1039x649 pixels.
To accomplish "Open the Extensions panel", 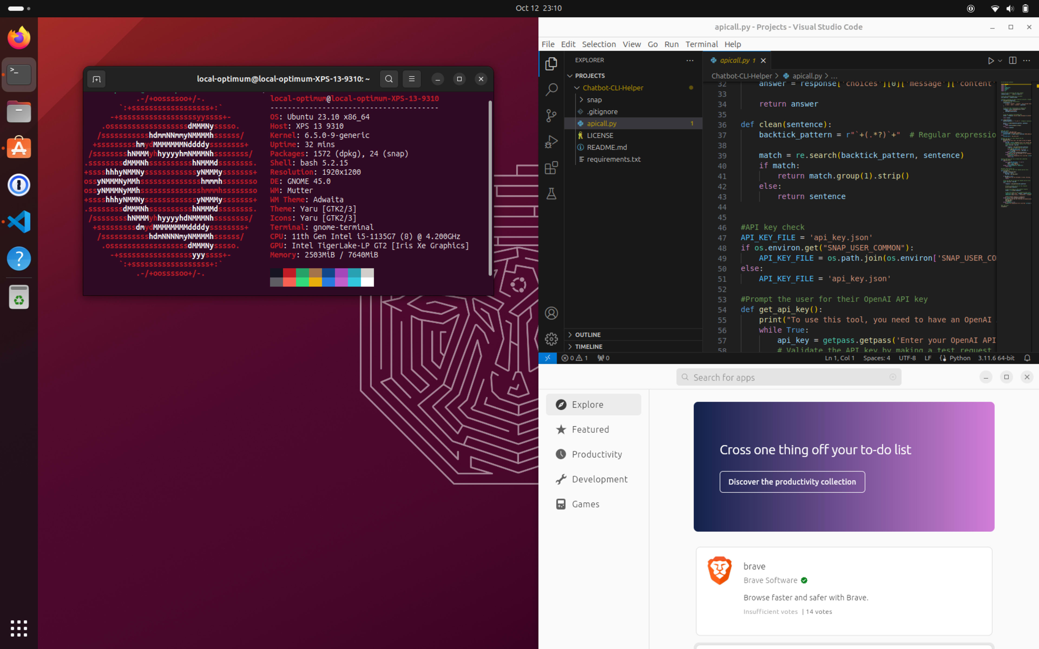I will (x=551, y=167).
